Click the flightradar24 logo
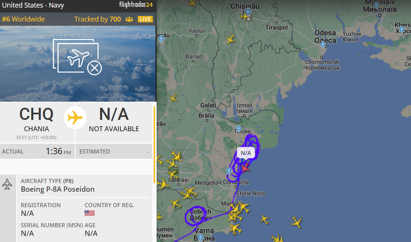 pos(136,5)
